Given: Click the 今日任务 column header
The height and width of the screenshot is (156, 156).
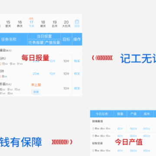Looking at the screenshot, I should point(102,114).
